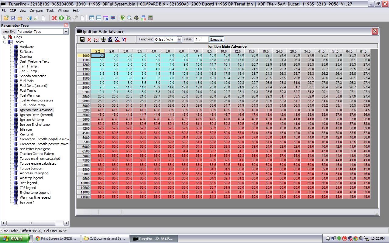Select the Ignition Air temp table
This screenshot has width=389, height=243.
[32, 120]
